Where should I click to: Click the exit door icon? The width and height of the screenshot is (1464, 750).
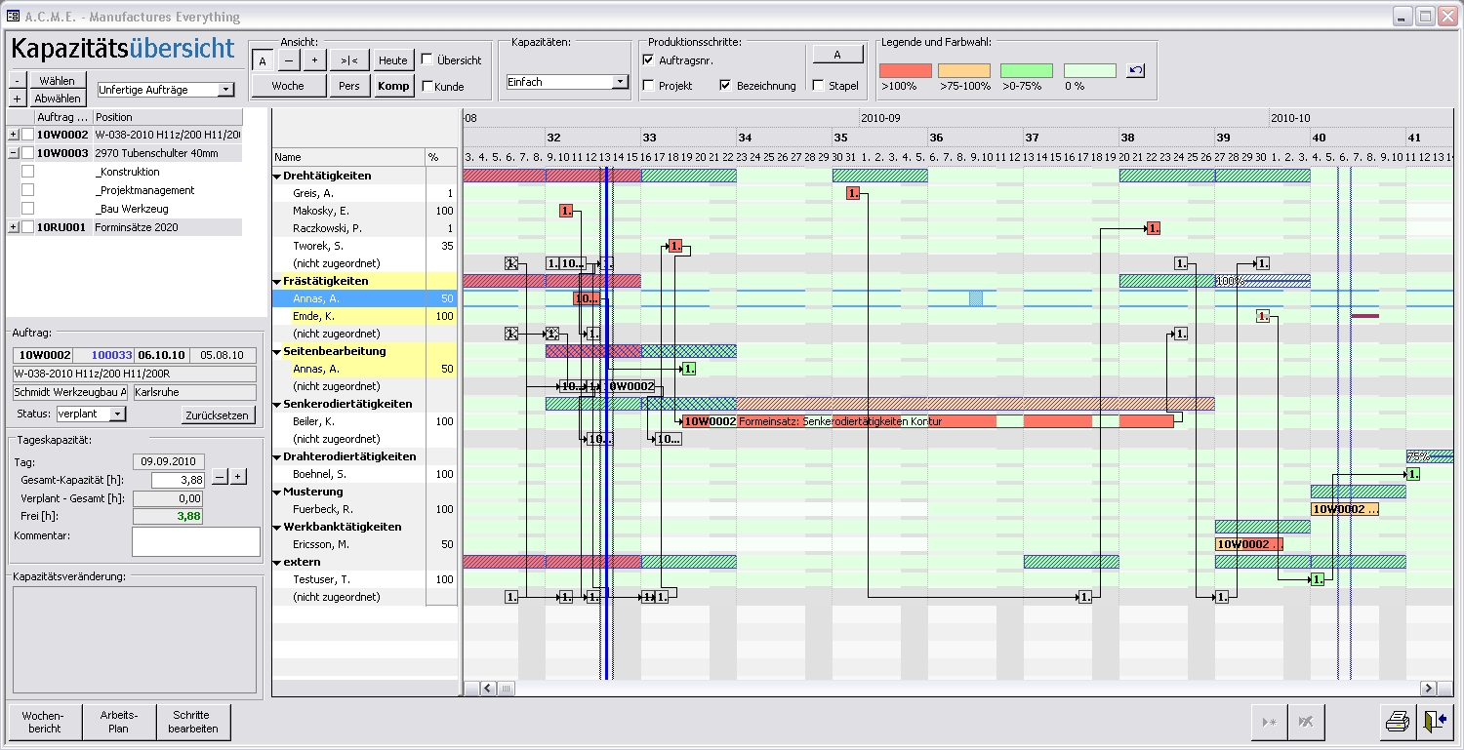click(1434, 722)
